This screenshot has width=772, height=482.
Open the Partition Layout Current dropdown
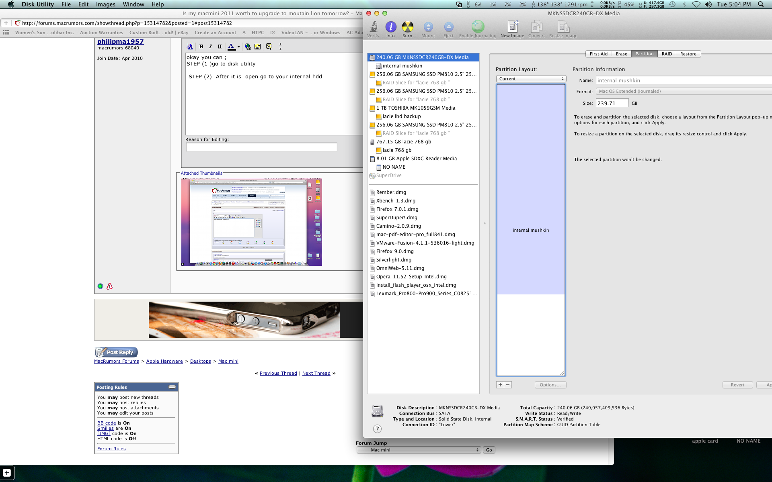point(531,79)
